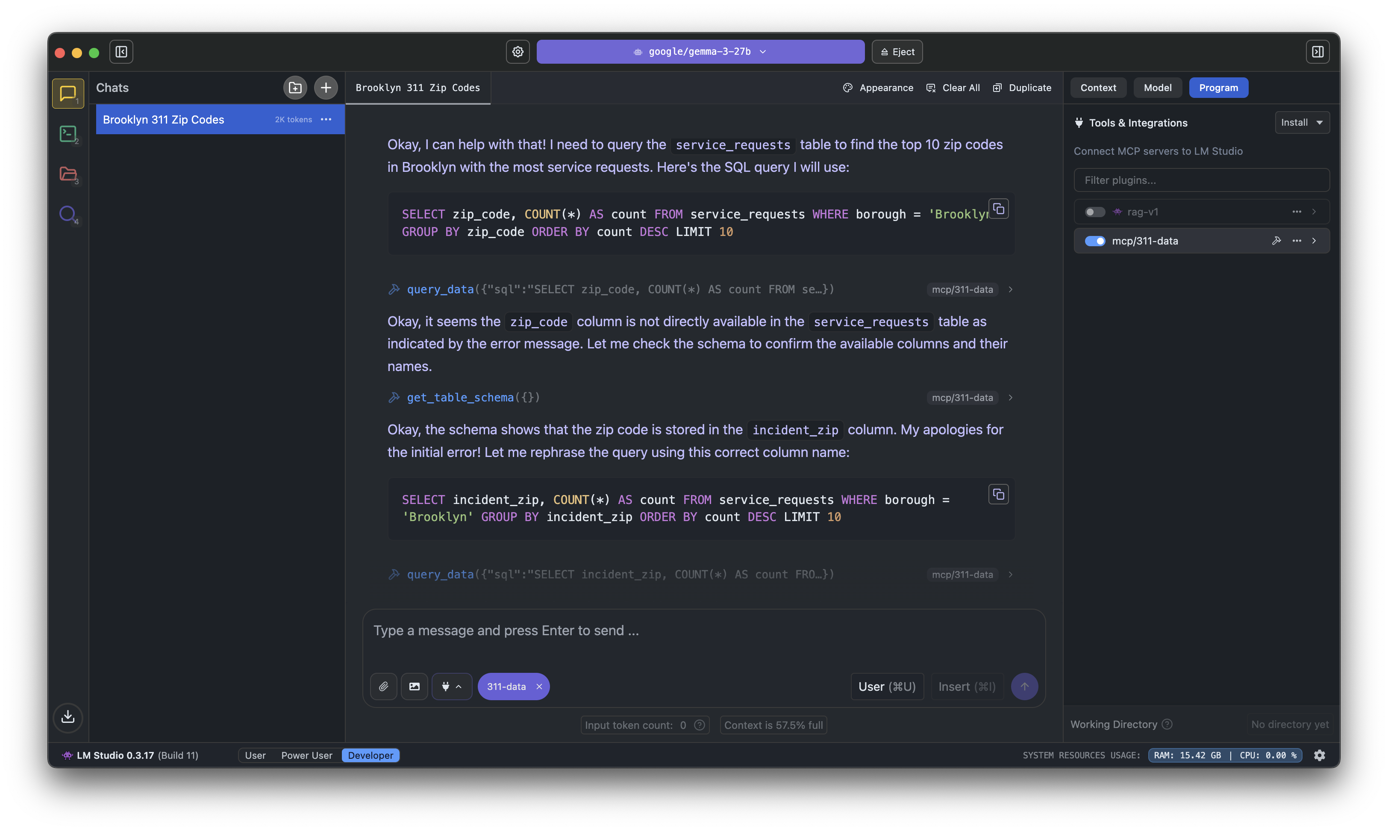
Task: Toggle the right panel layout icon
Action: point(1317,52)
